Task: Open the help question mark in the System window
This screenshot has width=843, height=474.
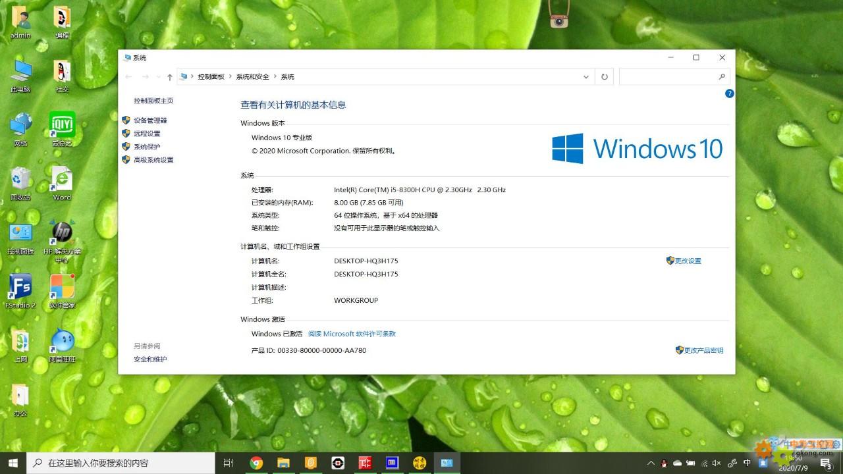Action: (x=729, y=93)
